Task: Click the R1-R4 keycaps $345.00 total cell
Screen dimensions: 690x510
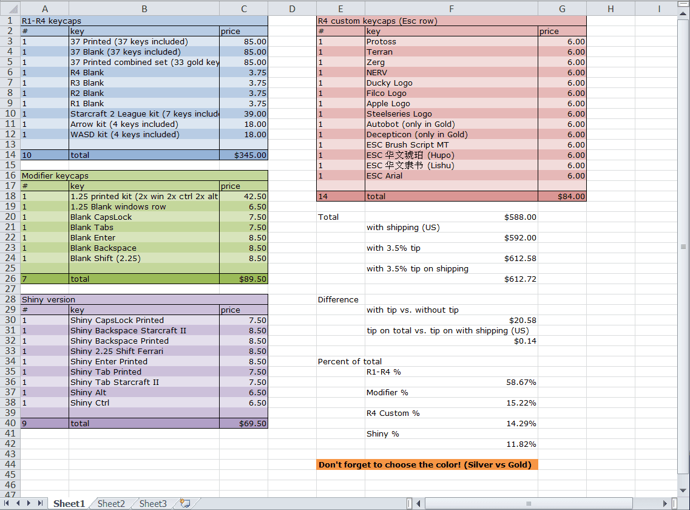Action: pos(243,155)
